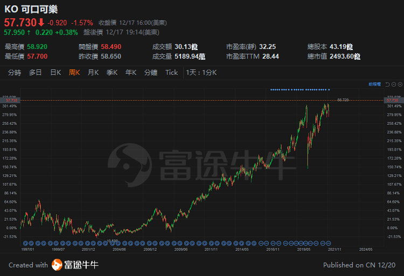Click the 2006/12 date axis label
The width and height of the screenshot is (404, 276).
pyautogui.click(x=150, y=249)
